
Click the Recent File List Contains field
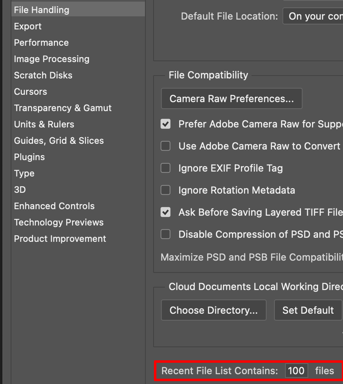coord(295,371)
